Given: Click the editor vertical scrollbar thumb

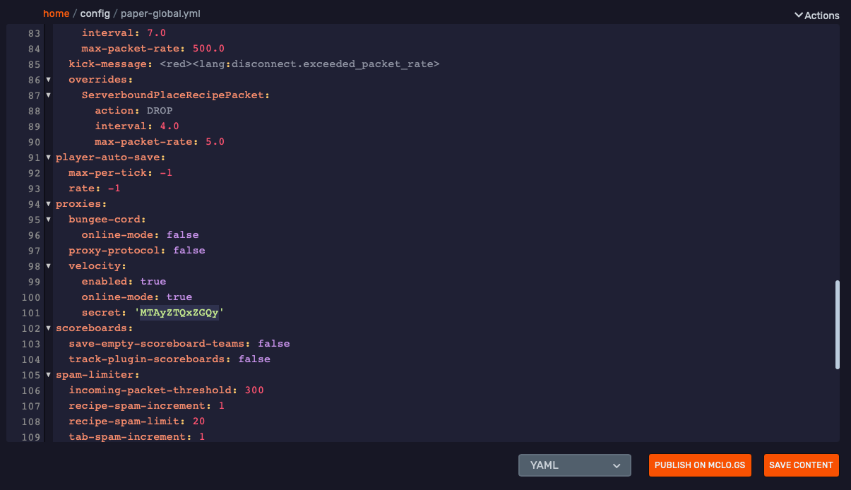Looking at the screenshot, I should click(x=838, y=324).
